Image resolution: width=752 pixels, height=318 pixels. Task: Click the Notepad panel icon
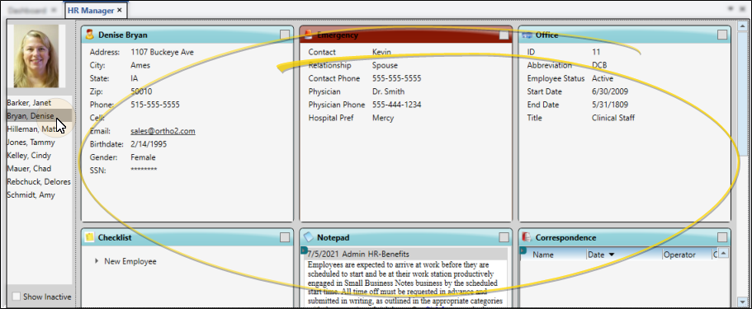[x=309, y=237]
